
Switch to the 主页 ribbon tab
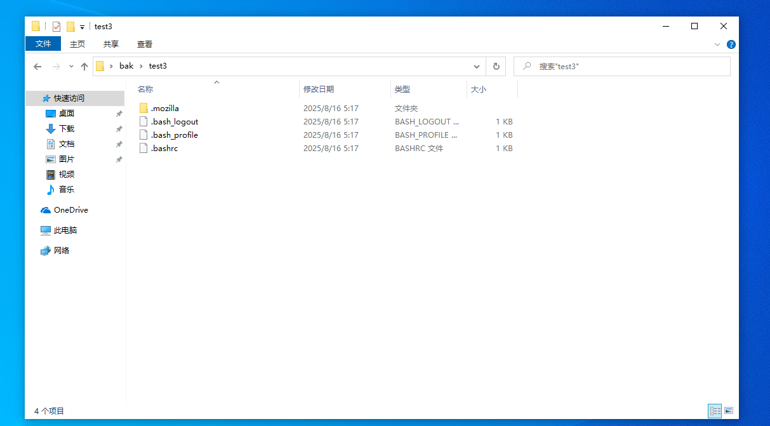77,44
